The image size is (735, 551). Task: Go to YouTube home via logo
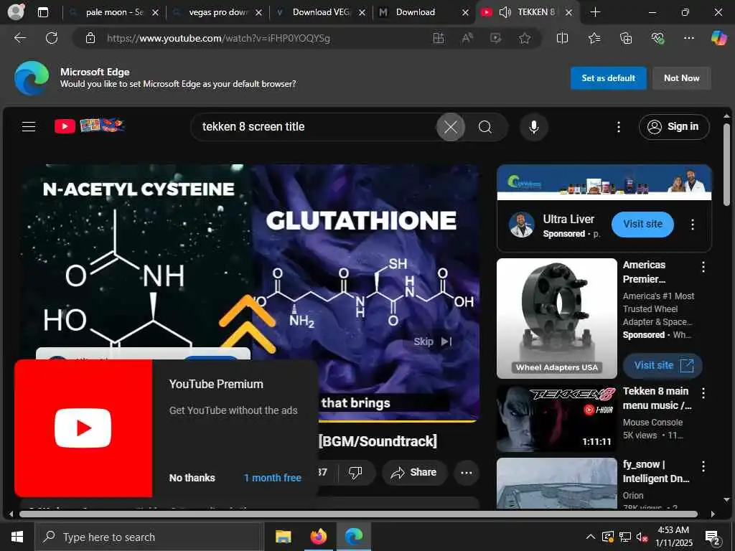89,126
